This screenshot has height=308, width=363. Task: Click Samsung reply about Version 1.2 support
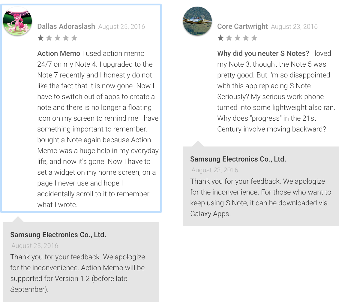(x=77, y=273)
